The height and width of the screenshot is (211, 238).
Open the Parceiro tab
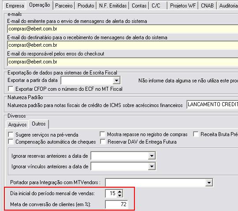(x=64, y=6)
